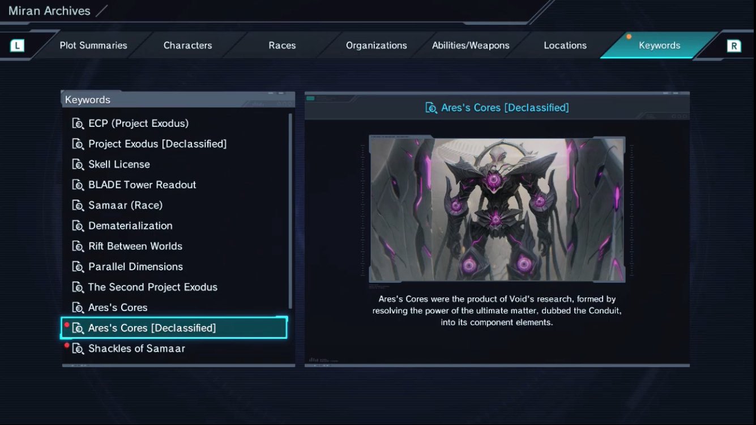Click the keywords list scrollbar

[291, 211]
